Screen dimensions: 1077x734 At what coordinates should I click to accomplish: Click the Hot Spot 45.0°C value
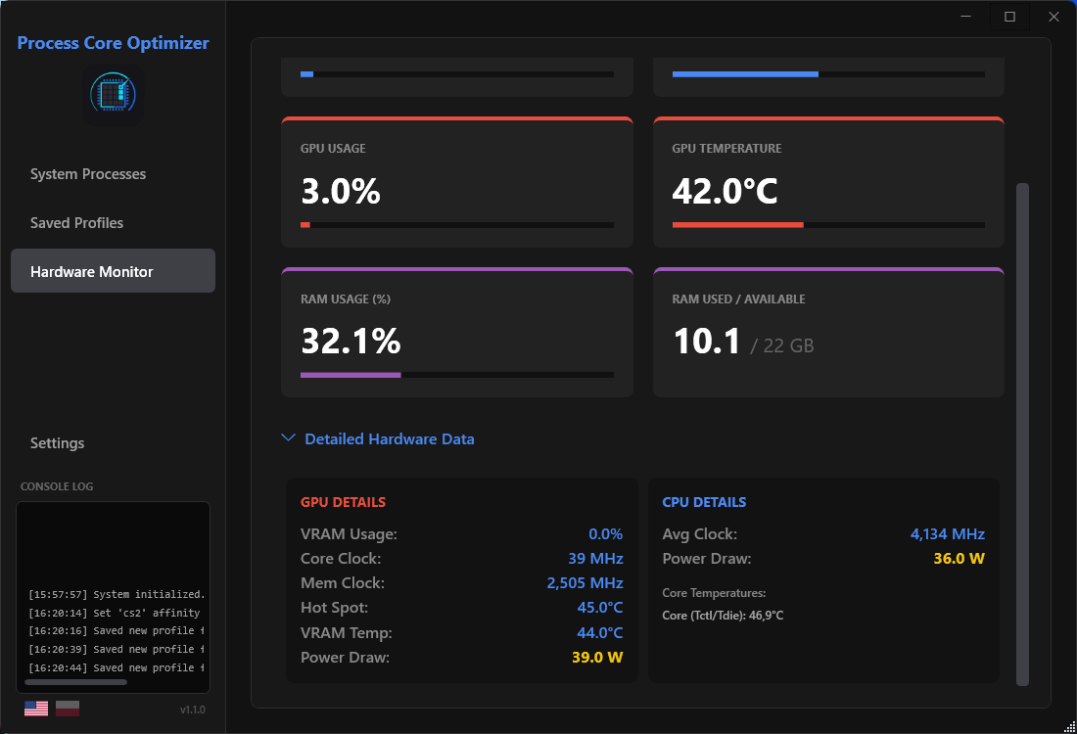pos(599,608)
